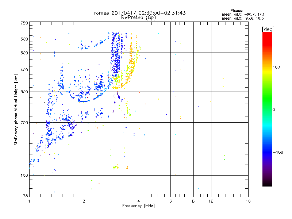This screenshot has width=292, height=219.
Task: Click the yellow-green cluster near 100 km height
Action: [116, 167]
